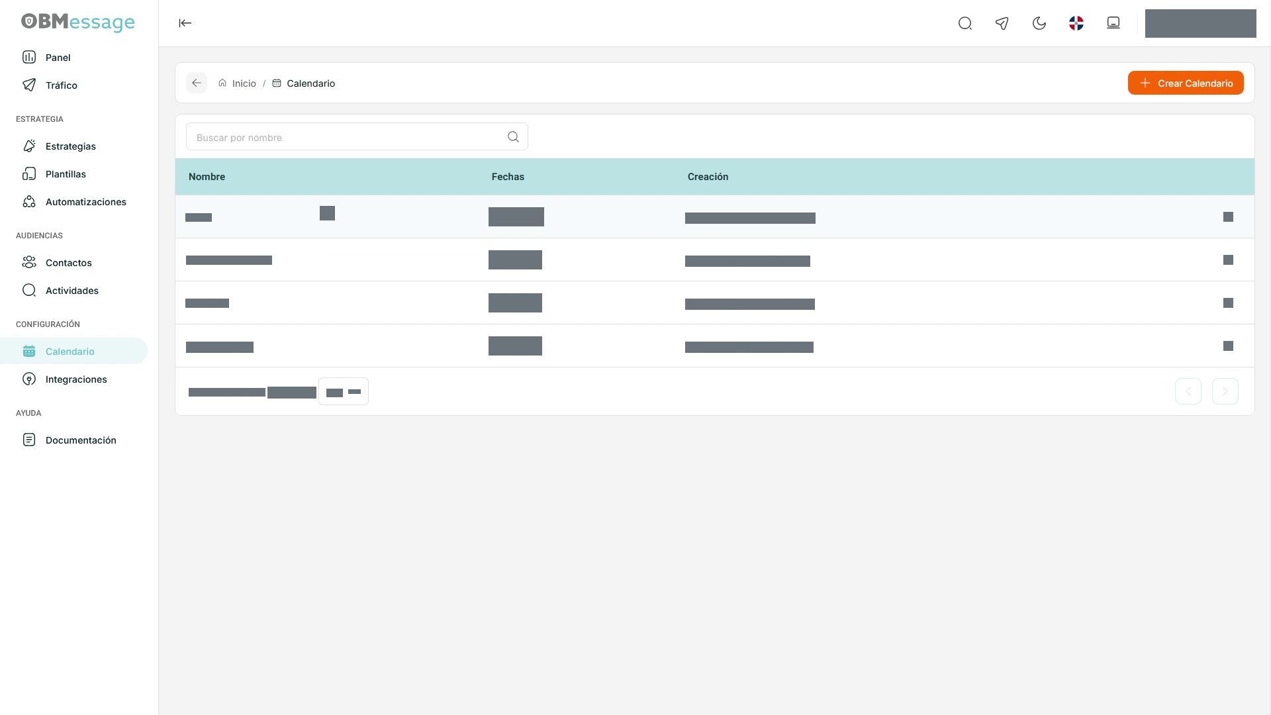Open Plantillas in the sidebar
This screenshot has width=1271, height=715.
pos(73,174)
